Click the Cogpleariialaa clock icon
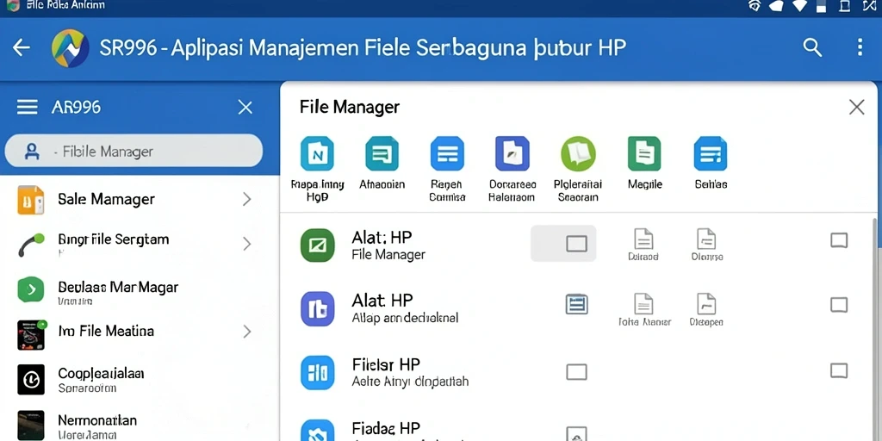Screen dimensions: 882x441 tap(30, 379)
